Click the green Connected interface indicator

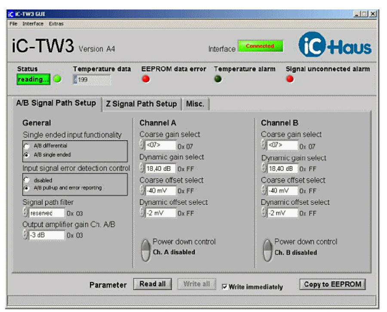pos(260,46)
